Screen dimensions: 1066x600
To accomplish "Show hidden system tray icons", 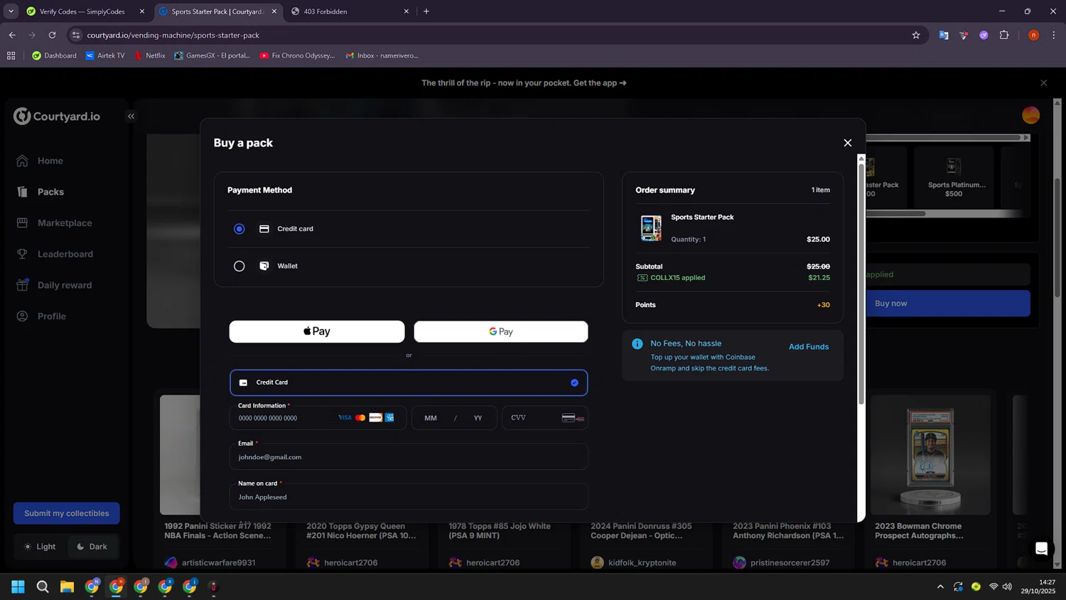I will [940, 586].
